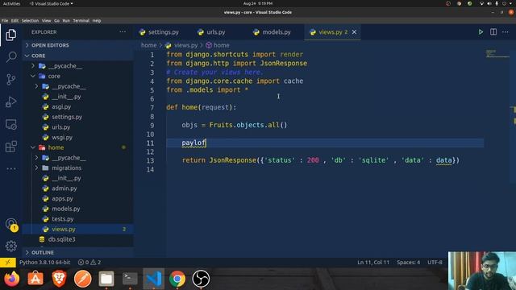The image size is (516, 290).
Task: Open the Search view in activity bar
Action: coord(10,57)
